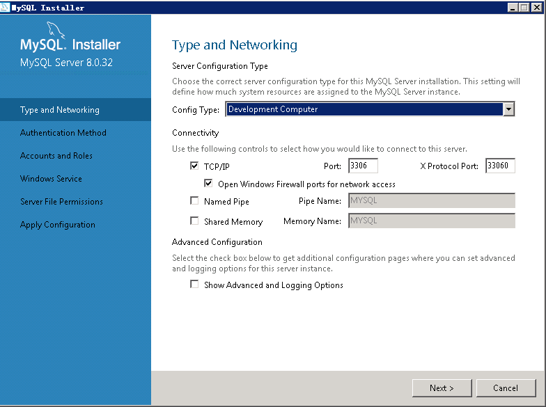This screenshot has height=407, width=546.
Task: Uncheck Open Windows Firewall ports option
Action: coord(208,183)
